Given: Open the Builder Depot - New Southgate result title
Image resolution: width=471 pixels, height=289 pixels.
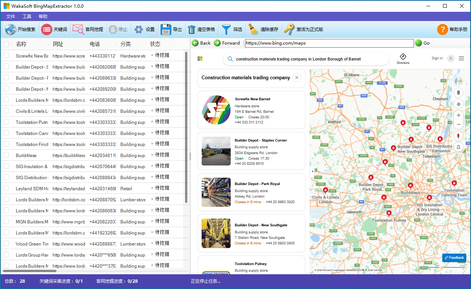Looking at the screenshot, I should [x=261, y=225].
